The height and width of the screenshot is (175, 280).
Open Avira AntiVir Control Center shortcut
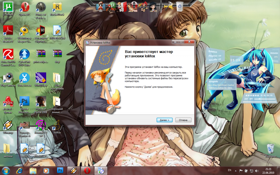click(x=8, y=55)
